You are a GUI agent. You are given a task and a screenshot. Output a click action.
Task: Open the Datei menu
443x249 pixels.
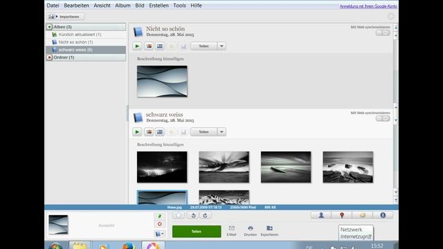point(53,6)
